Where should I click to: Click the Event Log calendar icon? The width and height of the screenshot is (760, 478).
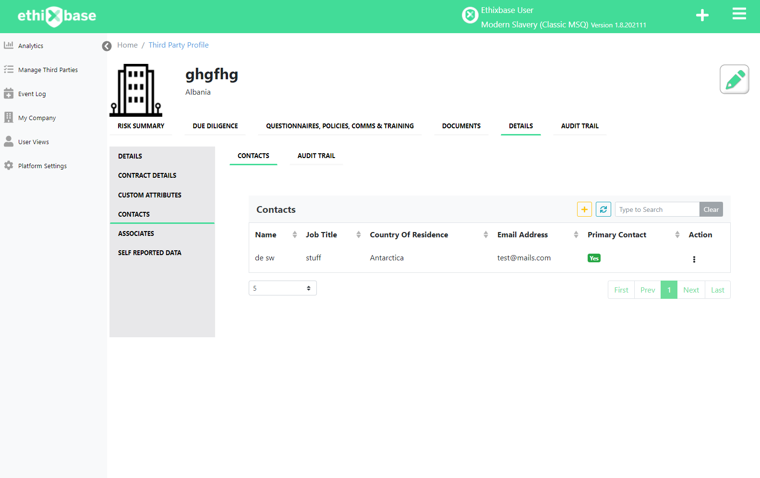click(9, 93)
